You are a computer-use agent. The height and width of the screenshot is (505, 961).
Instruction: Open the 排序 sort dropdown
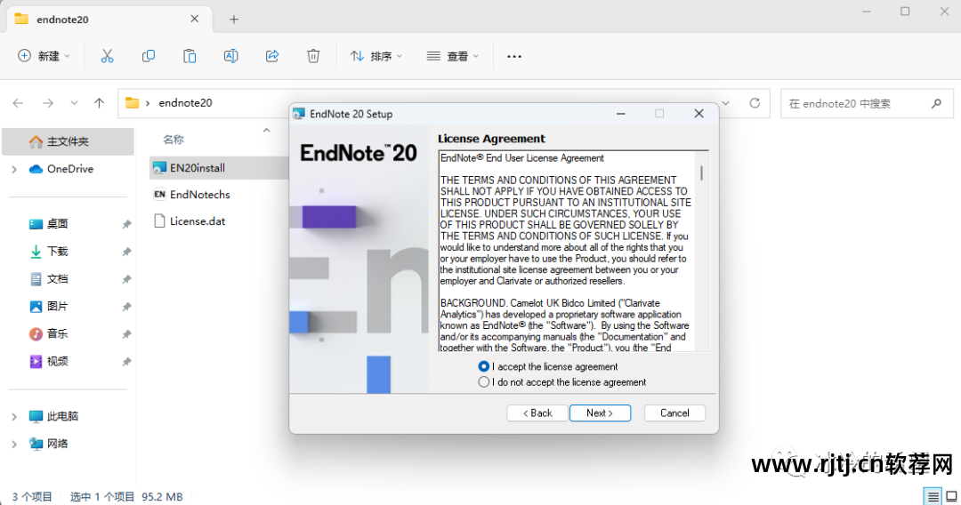[376, 56]
